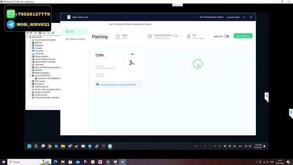Click the phone model icon next to 'other'

[x=118, y=37]
